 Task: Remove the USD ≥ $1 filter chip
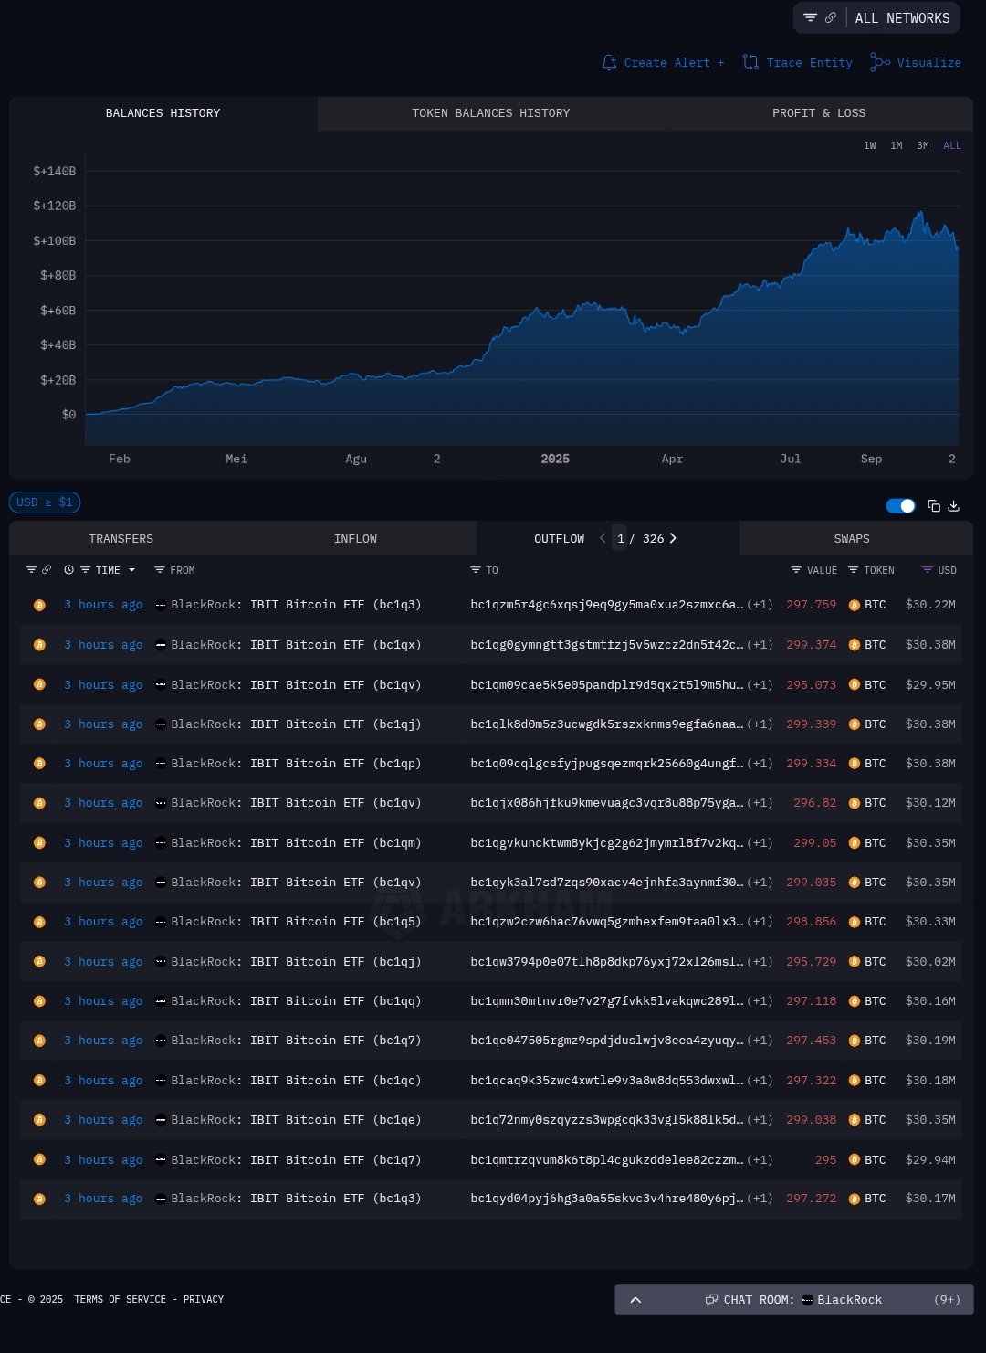[45, 502]
